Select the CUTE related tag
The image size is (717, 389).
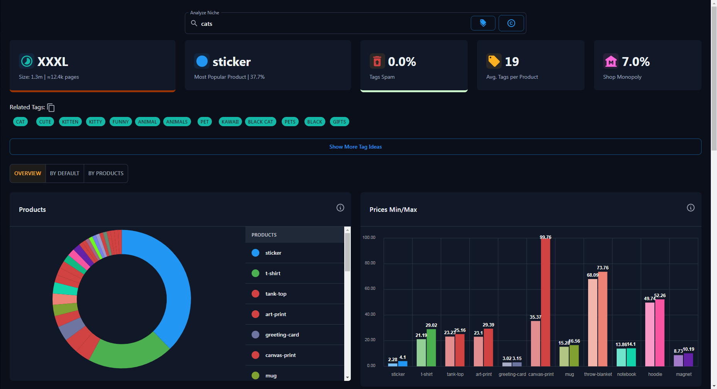(x=45, y=122)
